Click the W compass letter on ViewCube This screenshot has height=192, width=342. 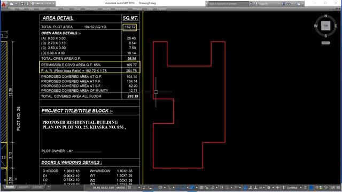tap(316, 26)
